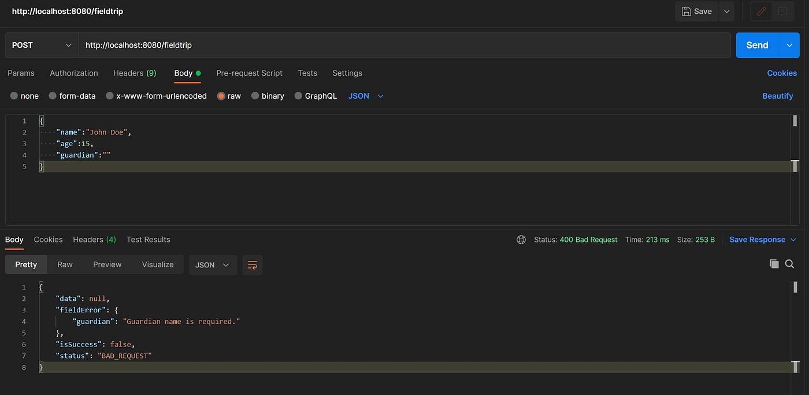Click the Send button
The width and height of the screenshot is (809, 395).
coord(756,44)
